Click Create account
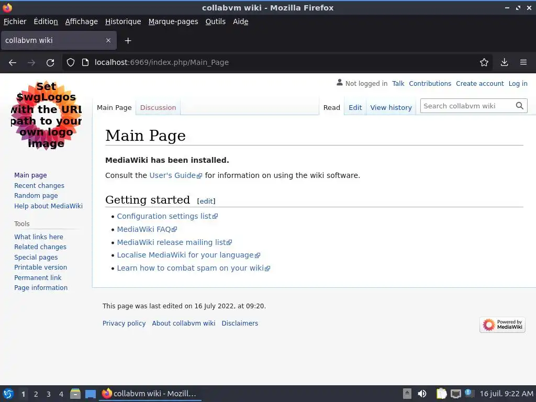536x402 pixels. tap(479, 83)
